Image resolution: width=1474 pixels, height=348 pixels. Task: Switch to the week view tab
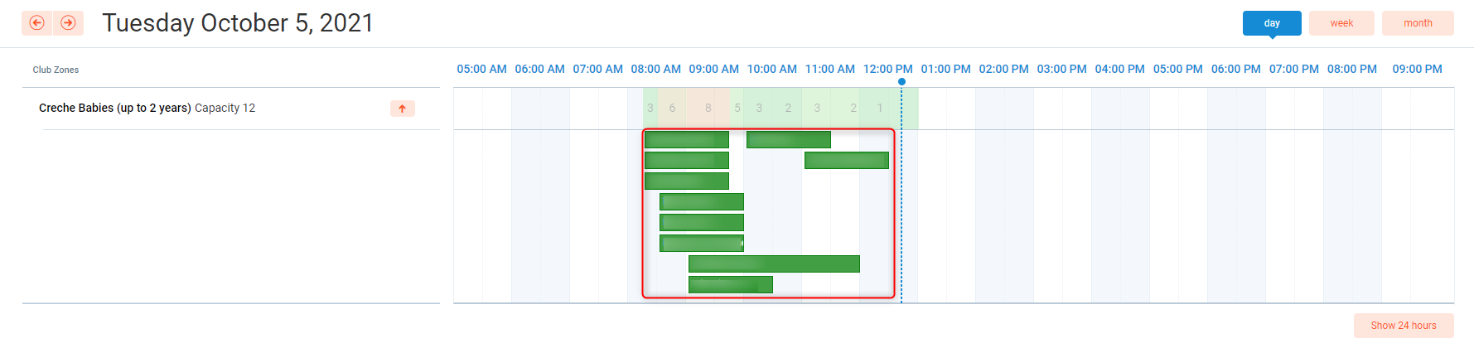click(1341, 23)
